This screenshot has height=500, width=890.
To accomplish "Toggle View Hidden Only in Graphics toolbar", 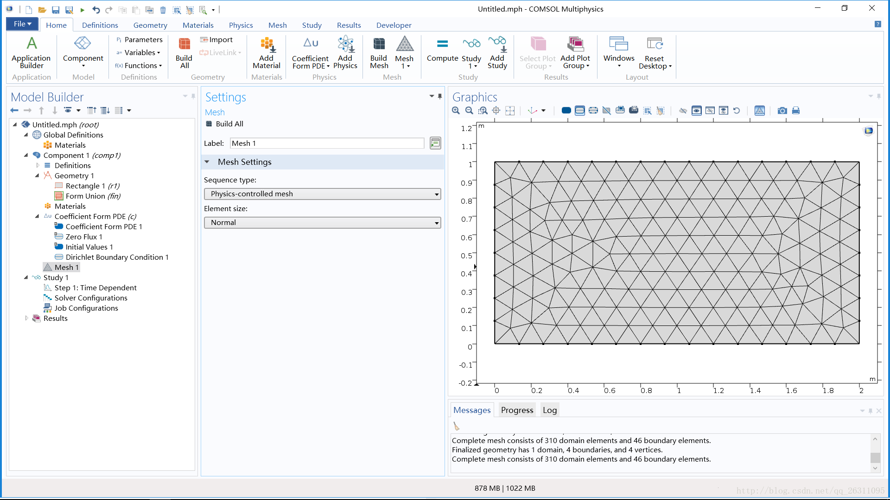I will click(710, 111).
